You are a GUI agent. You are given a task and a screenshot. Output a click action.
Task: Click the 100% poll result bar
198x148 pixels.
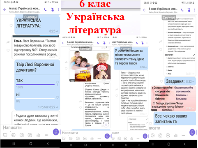coord(35,84)
